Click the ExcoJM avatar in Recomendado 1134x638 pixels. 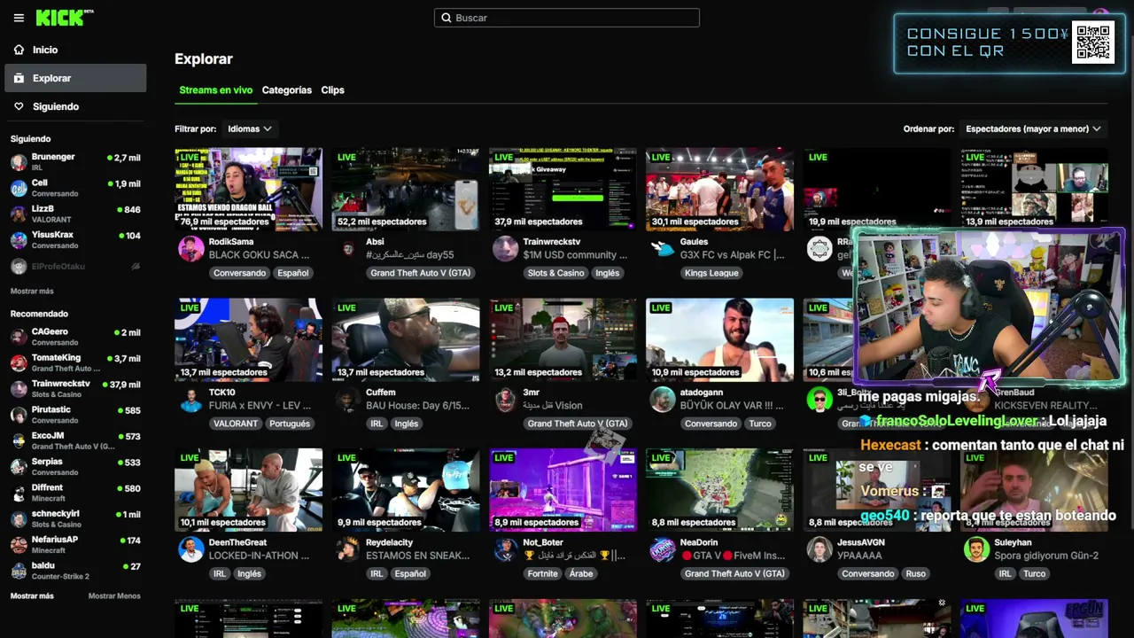coord(19,440)
